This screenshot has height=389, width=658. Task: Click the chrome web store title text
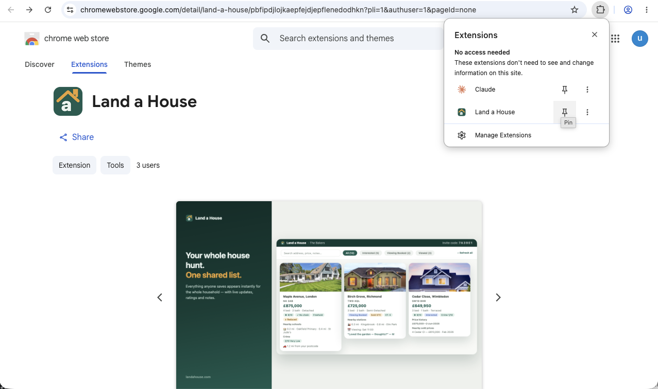click(x=76, y=39)
